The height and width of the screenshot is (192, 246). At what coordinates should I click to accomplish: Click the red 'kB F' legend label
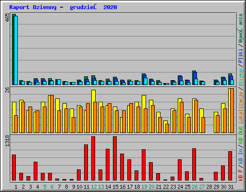241,175
